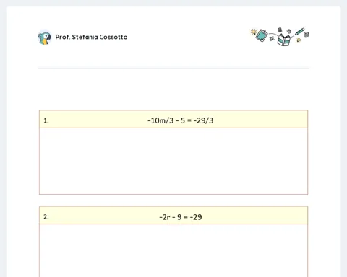Click the teal clipboard illustration

(262, 35)
